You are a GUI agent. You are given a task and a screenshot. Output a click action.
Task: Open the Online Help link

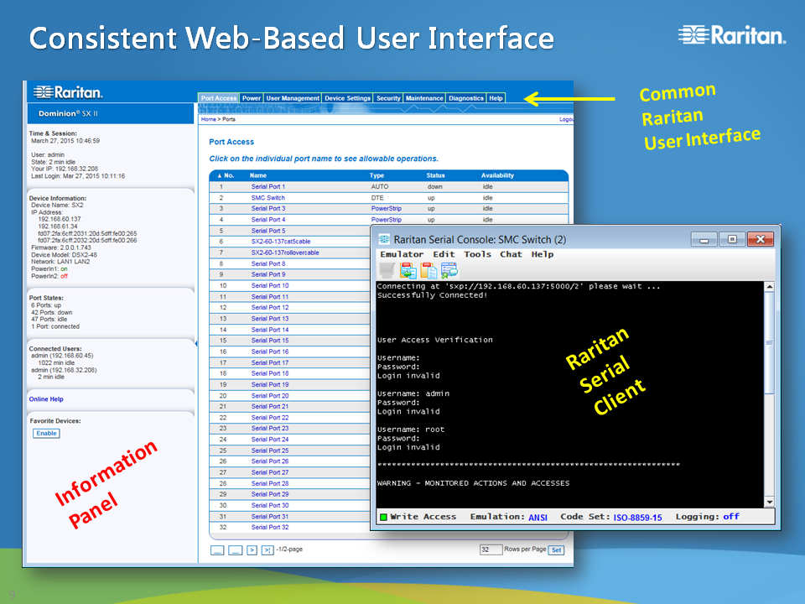(x=46, y=399)
